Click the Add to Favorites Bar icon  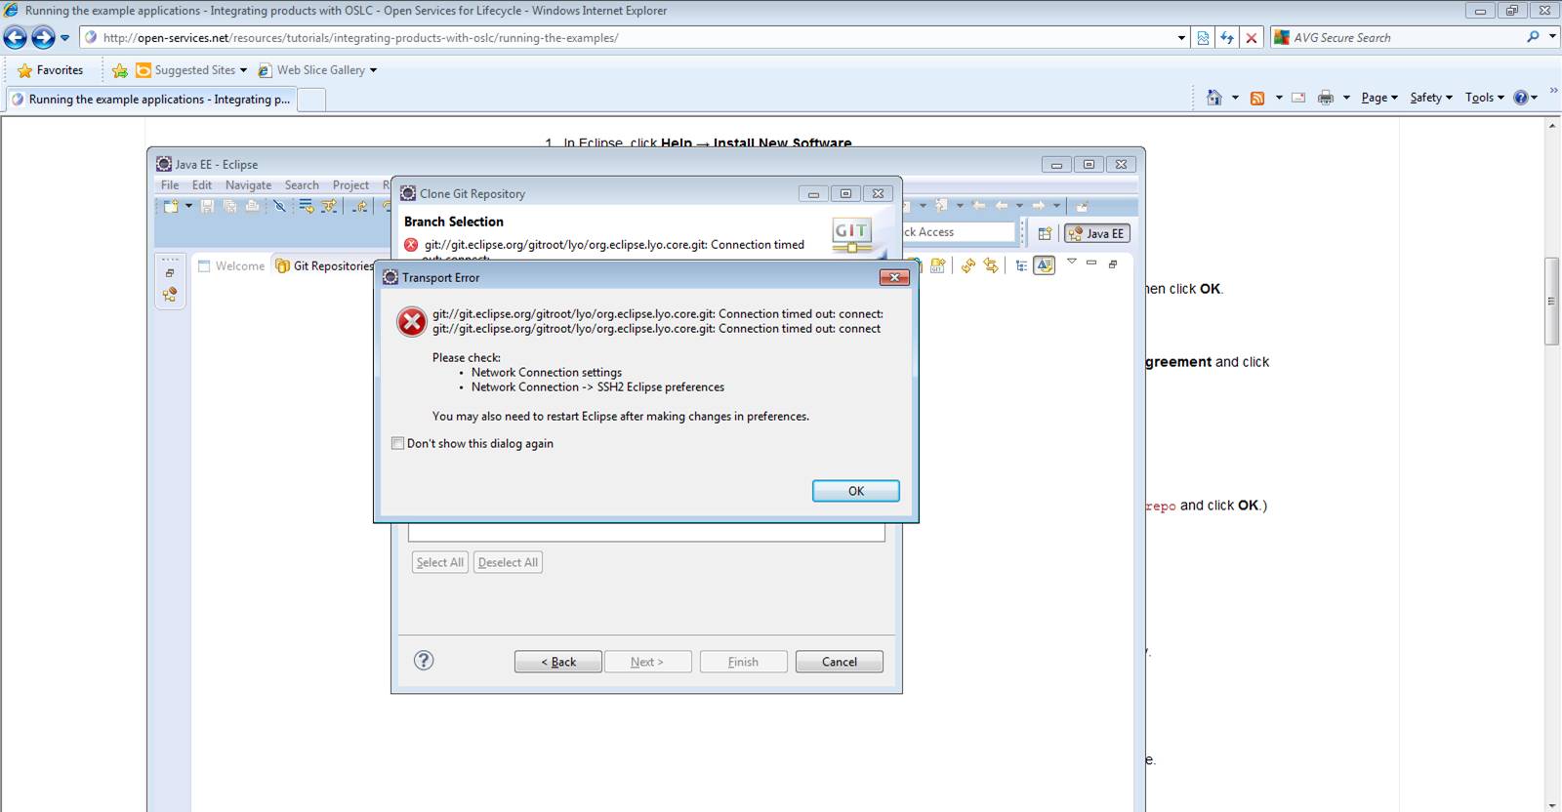(120, 70)
